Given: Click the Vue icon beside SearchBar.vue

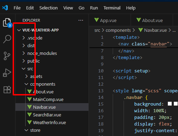Looking at the screenshot, I should (x=29, y=115).
